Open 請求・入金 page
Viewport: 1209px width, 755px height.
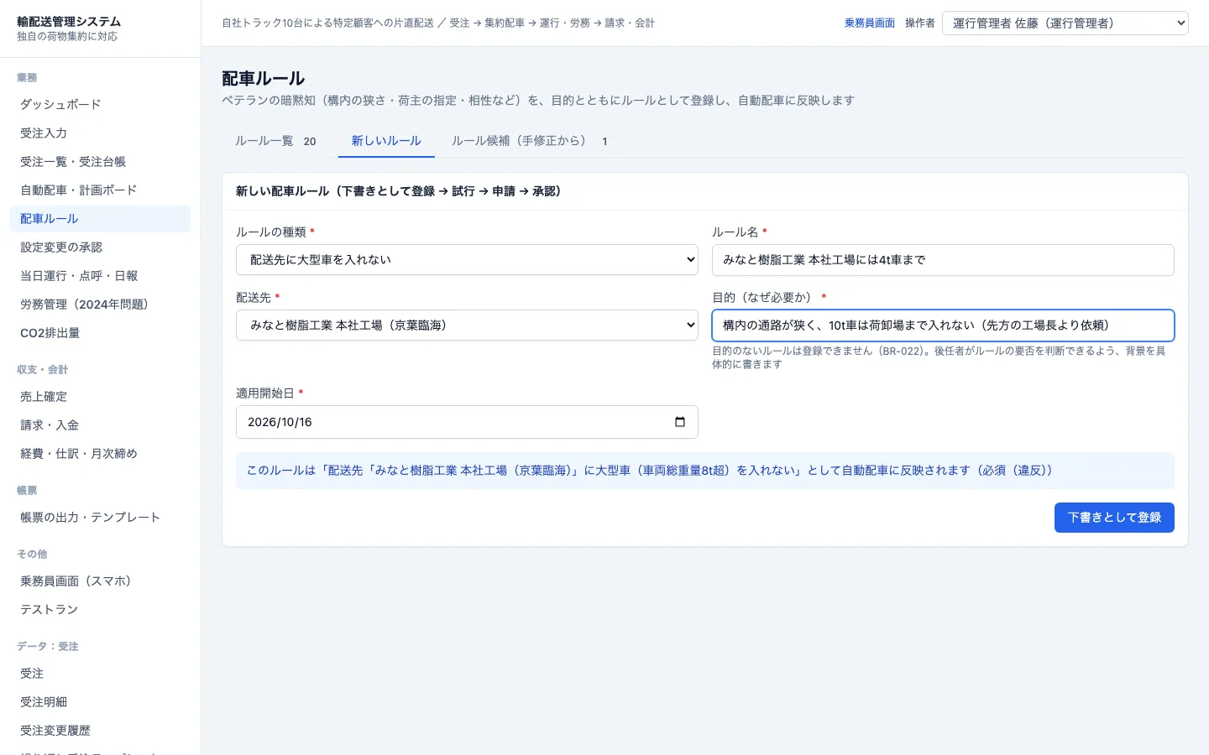coord(100,425)
